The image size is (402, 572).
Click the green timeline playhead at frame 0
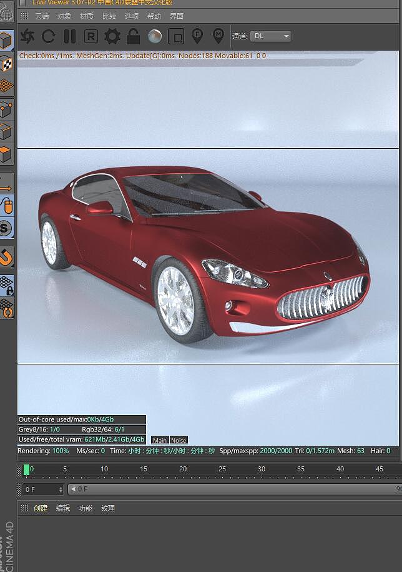click(26, 470)
